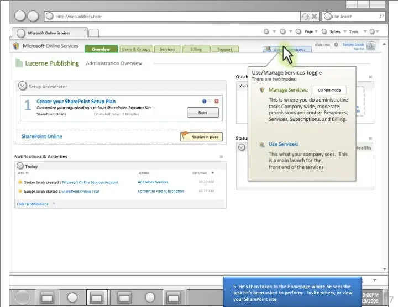Click the help icon next to Sanjay Jacob
Viewport: 398px width, 307px height.
(x=371, y=46)
